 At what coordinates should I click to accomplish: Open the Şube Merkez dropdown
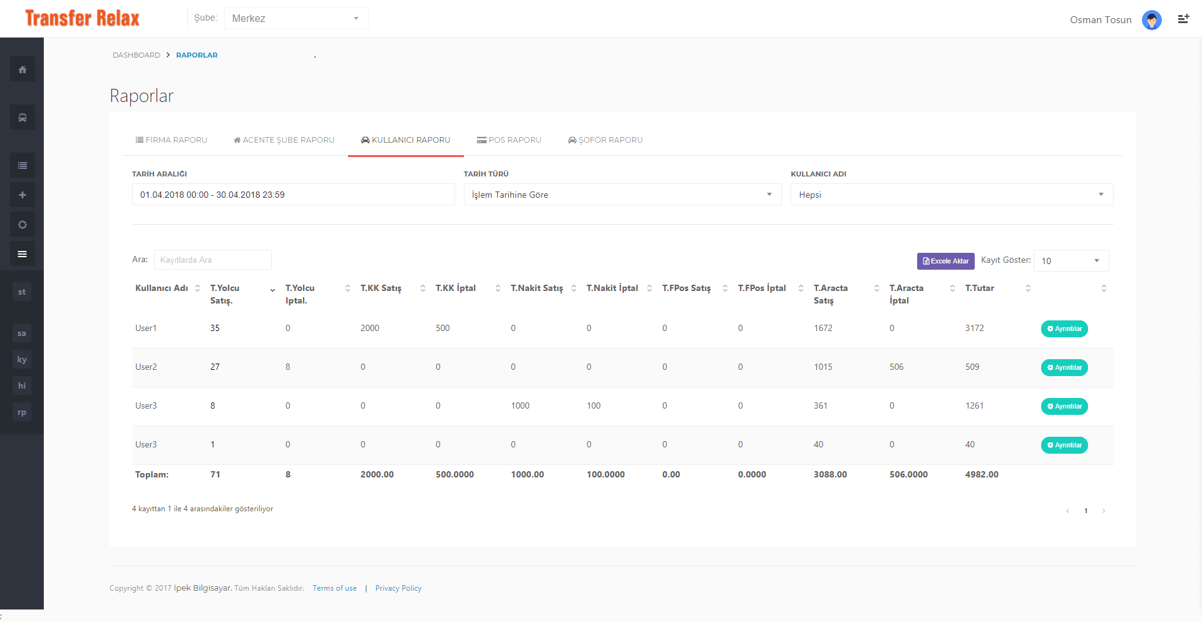tap(296, 18)
